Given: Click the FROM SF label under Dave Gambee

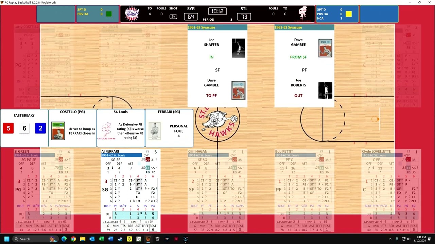Looking at the screenshot, I should (298, 57).
